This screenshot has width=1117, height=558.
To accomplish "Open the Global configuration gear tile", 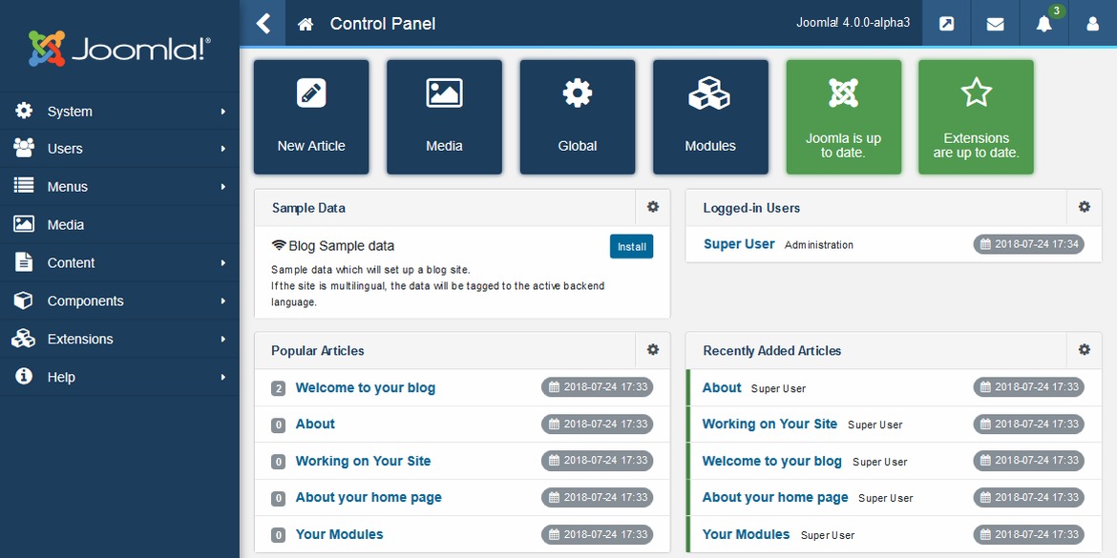I will pyautogui.click(x=578, y=117).
